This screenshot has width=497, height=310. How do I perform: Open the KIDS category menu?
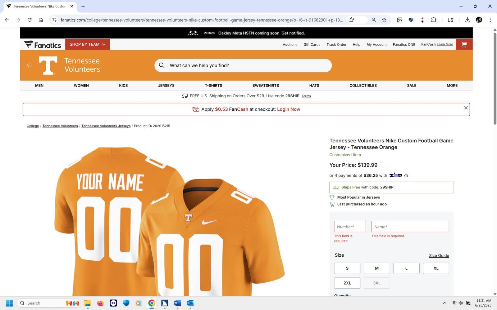tap(123, 86)
